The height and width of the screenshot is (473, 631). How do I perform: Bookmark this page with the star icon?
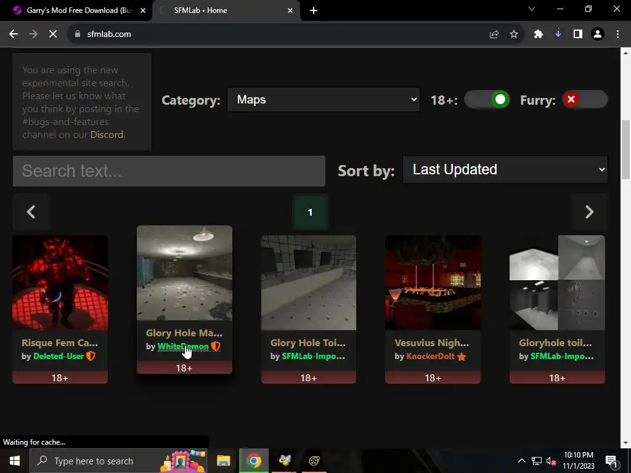(x=514, y=34)
